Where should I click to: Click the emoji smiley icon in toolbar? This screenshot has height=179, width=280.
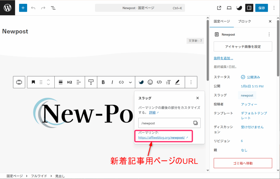(x=150, y=82)
